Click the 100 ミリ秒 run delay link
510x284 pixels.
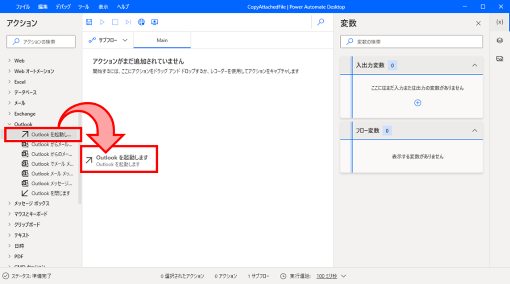pos(327,276)
